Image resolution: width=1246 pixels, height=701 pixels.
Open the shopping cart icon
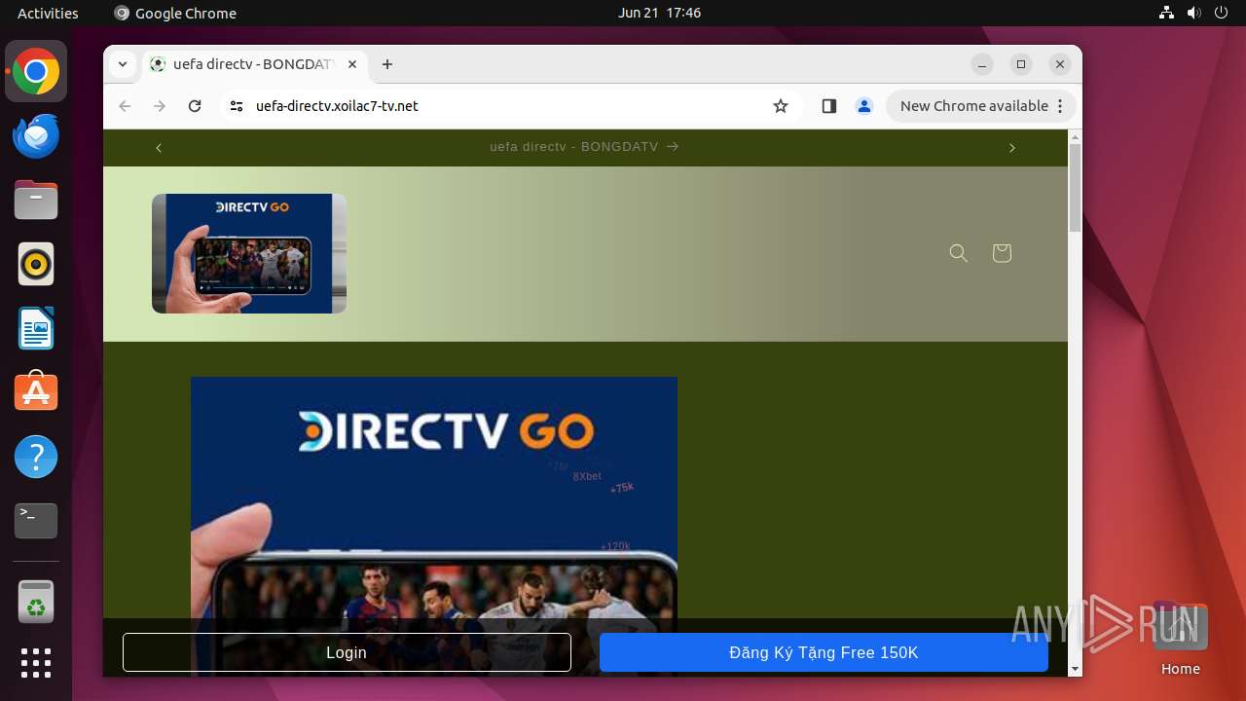(x=1002, y=253)
